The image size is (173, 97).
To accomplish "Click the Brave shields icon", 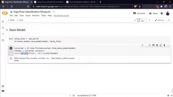I will tap(135, 6).
